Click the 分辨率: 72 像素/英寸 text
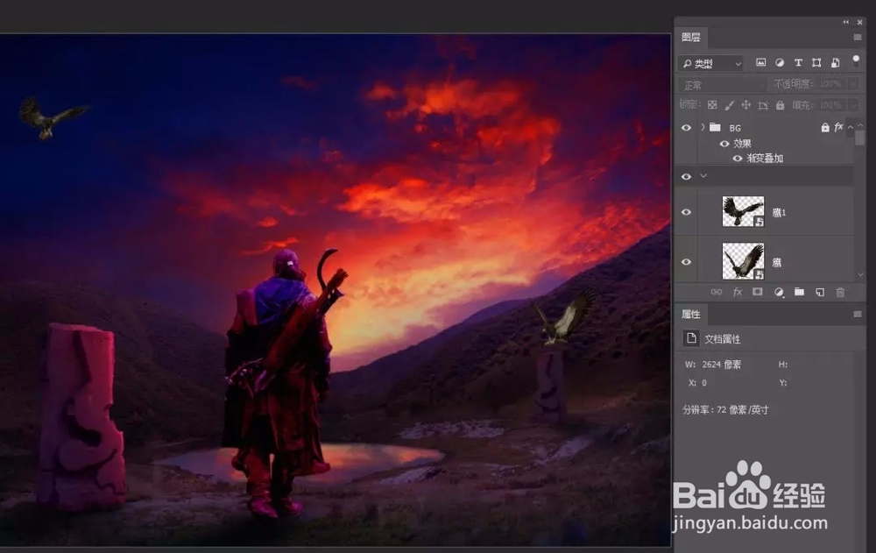 pyautogui.click(x=725, y=410)
